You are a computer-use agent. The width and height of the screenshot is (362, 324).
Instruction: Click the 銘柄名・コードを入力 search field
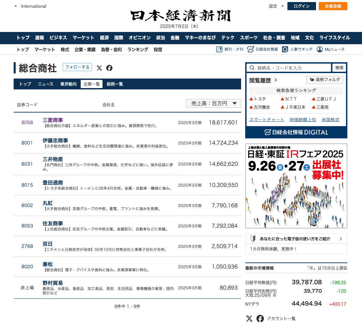click(x=289, y=68)
